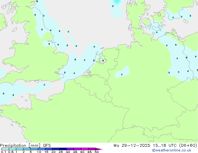This screenshot has width=198, height=153.
Task: Click the 45–50 mm legend swatch
Action: [x=92, y=149]
